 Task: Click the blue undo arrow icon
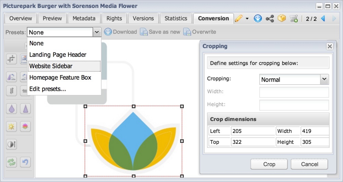(25, 162)
